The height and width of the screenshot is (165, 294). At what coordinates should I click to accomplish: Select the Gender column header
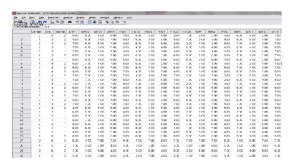point(36,32)
